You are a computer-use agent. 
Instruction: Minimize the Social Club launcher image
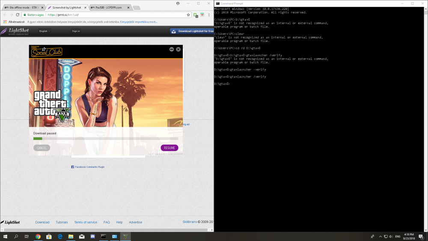172,49
